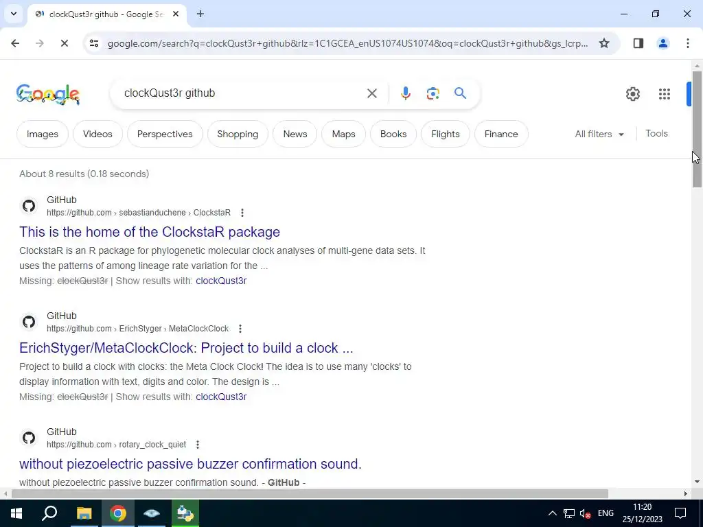
Task: Open the Windows Start menu
Action: click(x=16, y=513)
